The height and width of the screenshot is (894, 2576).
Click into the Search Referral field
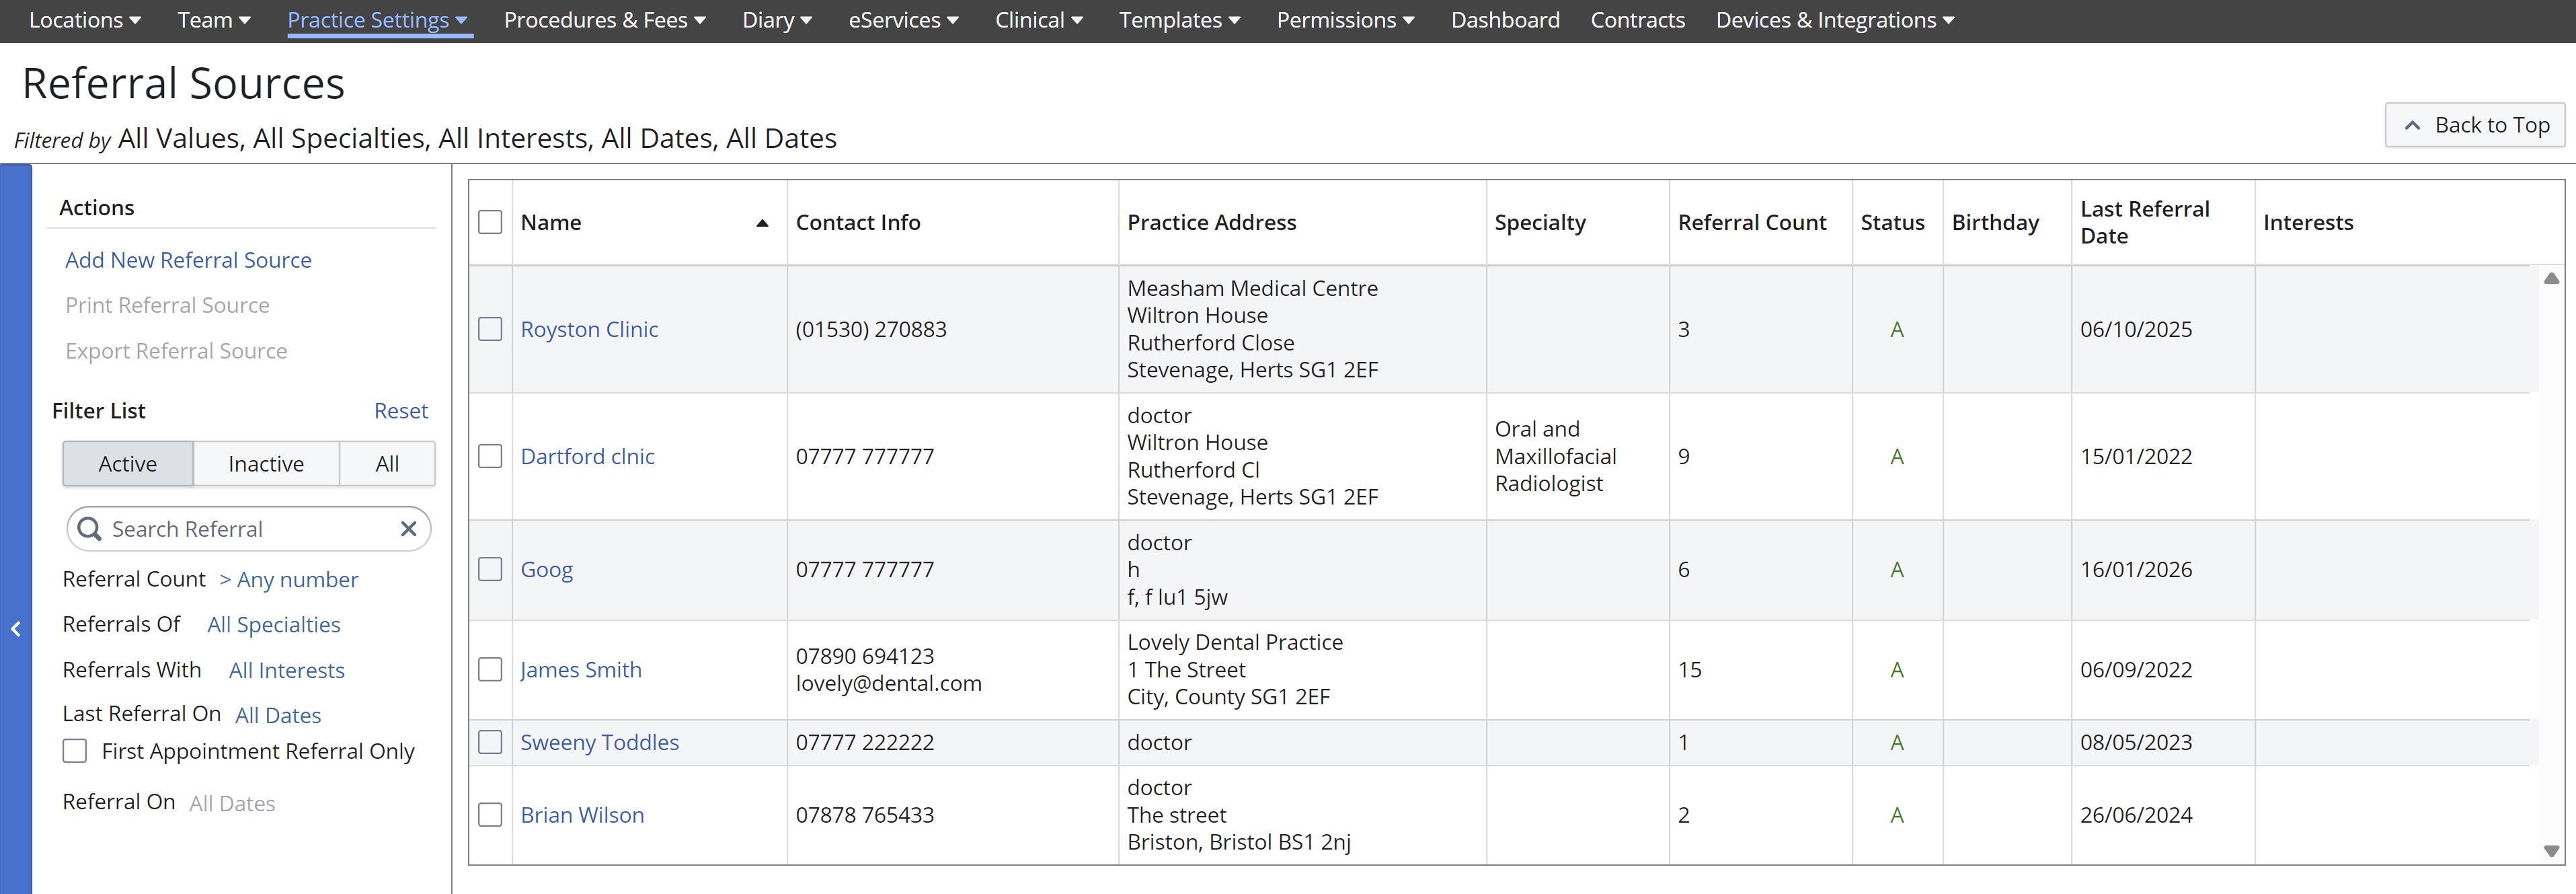pos(250,529)
